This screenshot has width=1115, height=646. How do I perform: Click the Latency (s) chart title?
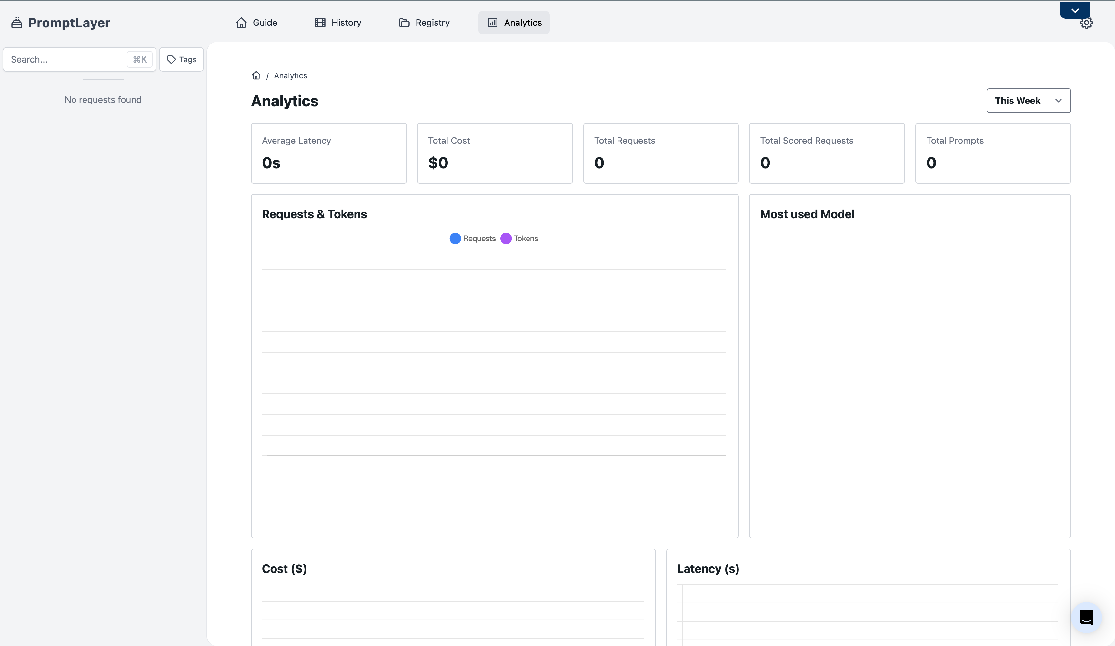pos(708,569)
